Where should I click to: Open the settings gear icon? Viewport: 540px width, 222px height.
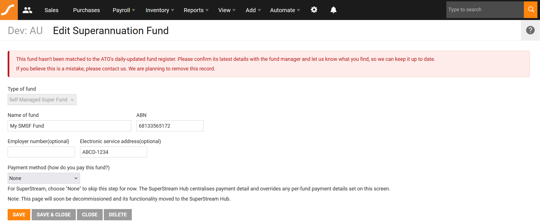(314, 10)
